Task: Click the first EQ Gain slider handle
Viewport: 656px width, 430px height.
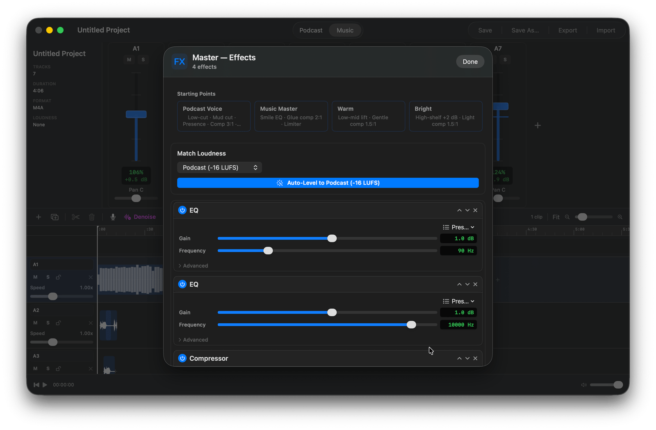Action: 332,238
